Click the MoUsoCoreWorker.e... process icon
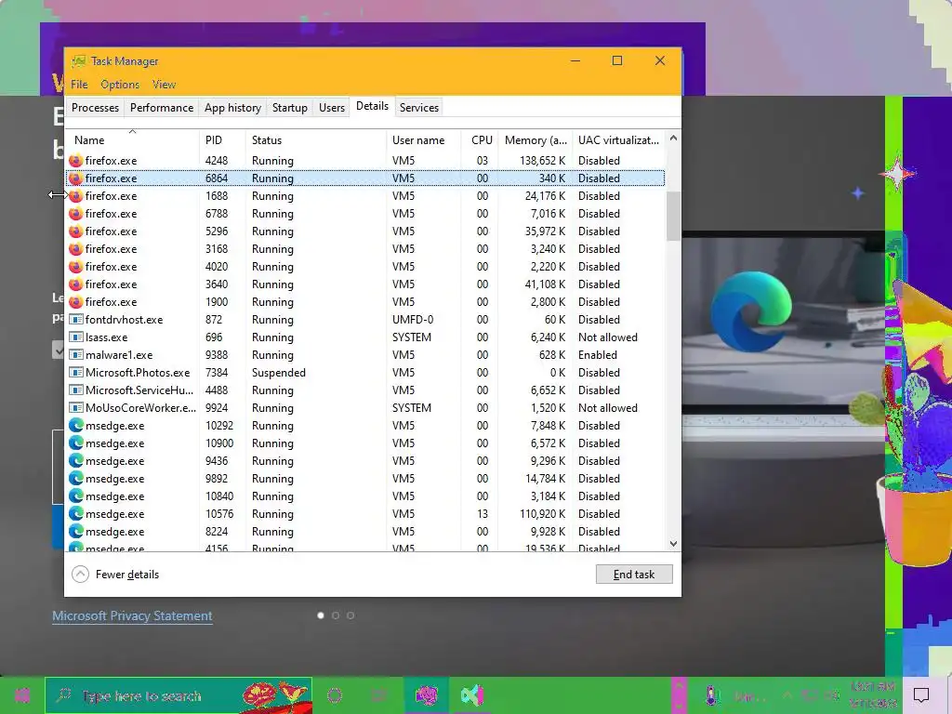This screenshot has width=952, height=714. [76, 407]
